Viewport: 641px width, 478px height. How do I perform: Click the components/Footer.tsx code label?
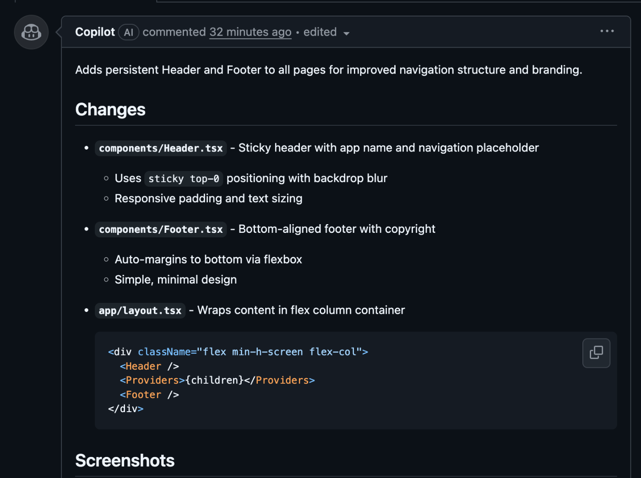[161, 229]
